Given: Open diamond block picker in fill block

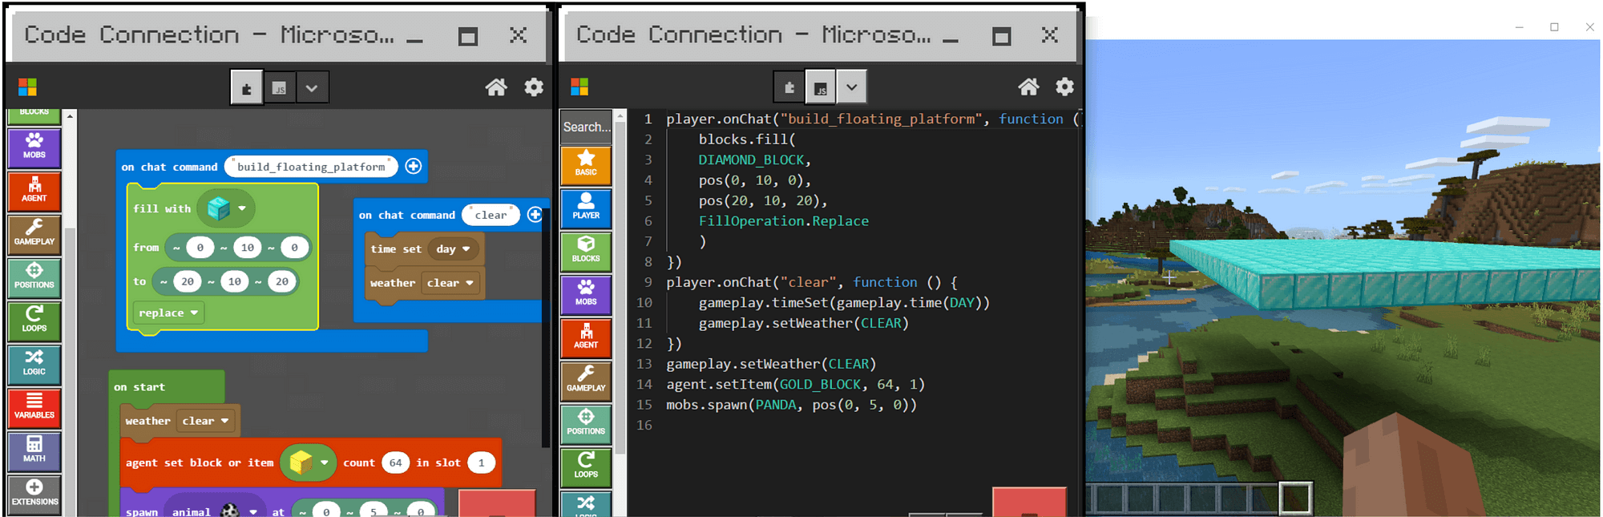Looking at the screenshot, I should [x=226, y=208].
